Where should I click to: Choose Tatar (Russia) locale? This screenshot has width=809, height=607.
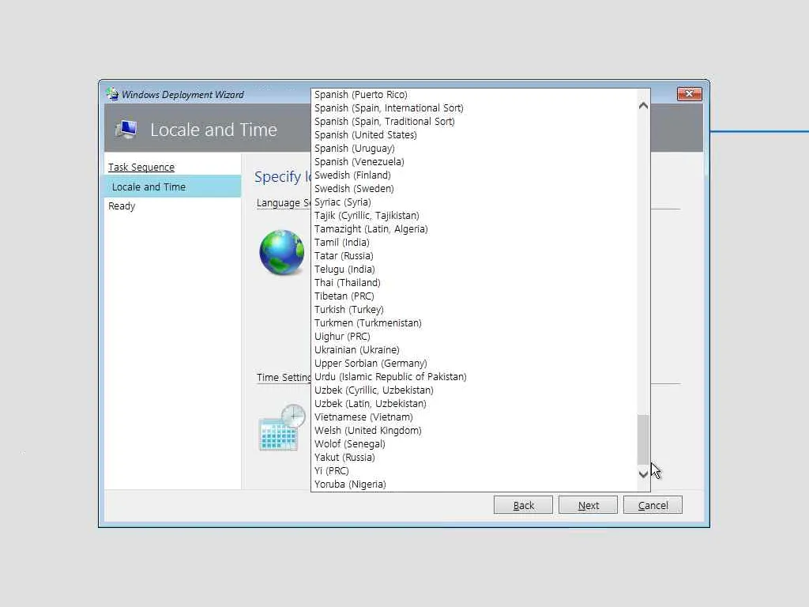[475, 255]
